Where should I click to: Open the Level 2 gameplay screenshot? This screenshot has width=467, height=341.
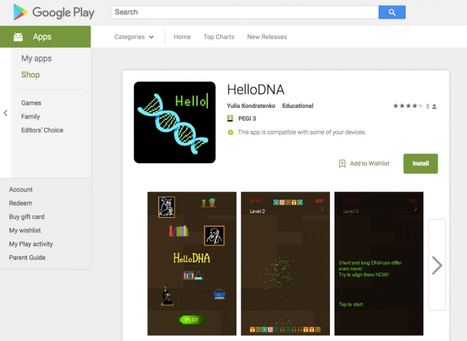(285, 263)
